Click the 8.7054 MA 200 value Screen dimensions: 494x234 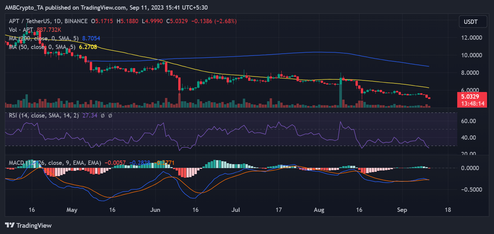pyautogui.click(x=91, y=38)
